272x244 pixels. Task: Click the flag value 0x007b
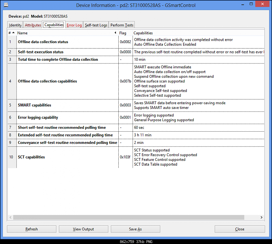pos(125,81)
